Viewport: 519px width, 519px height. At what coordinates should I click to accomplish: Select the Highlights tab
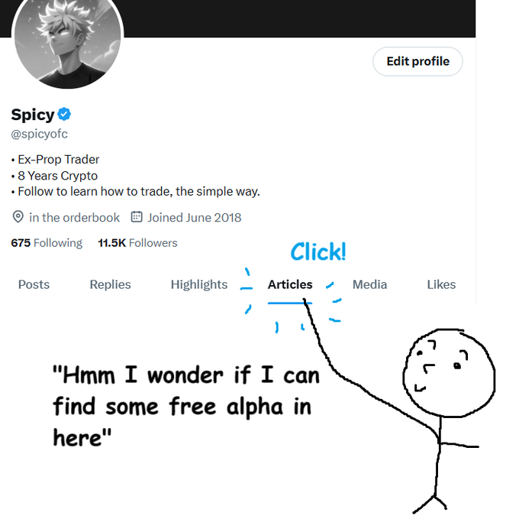198,284
